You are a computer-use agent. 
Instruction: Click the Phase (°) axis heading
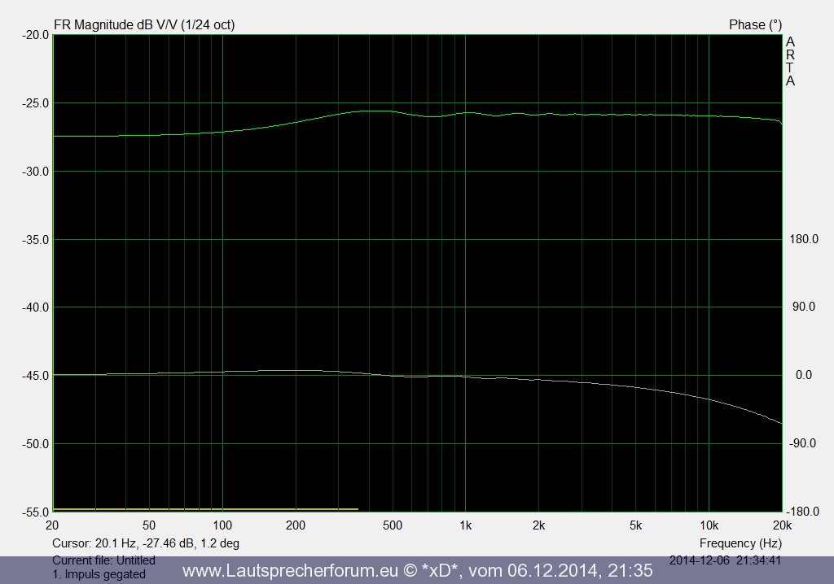pos(755,24)
